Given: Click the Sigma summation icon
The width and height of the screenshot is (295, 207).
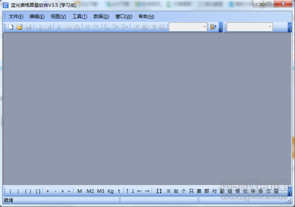Looking at the screenshot, I should [x=144, y=27].
